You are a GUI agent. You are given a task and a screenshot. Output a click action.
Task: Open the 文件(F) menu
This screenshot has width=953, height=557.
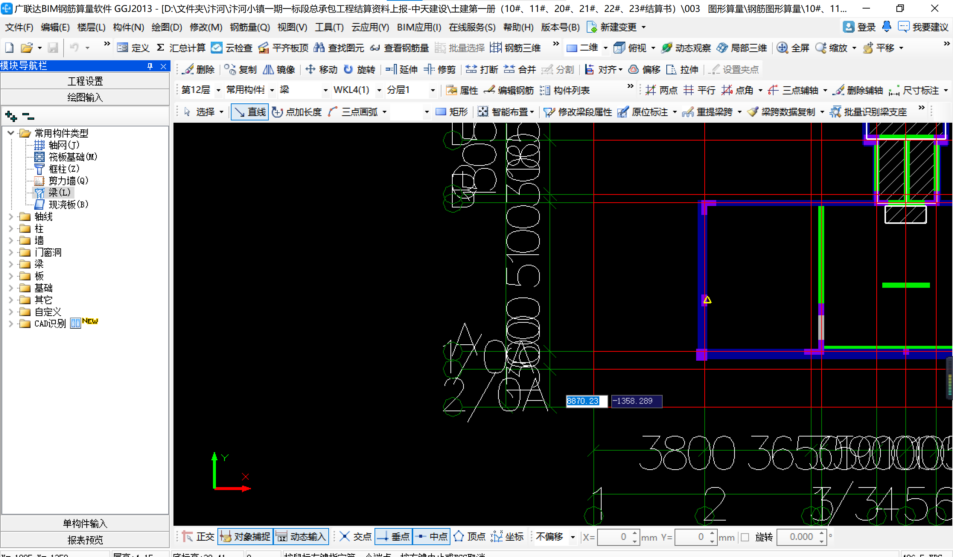[x=19, y=27]
